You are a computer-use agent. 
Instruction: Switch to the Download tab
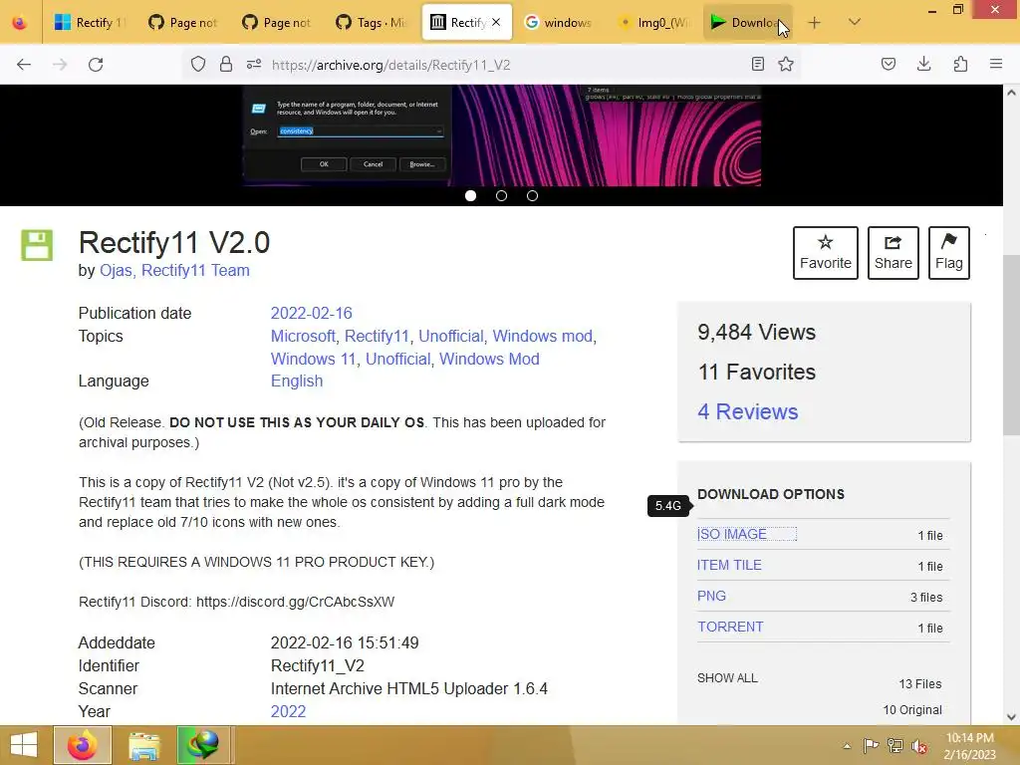pyautogui.click(x=747, y=23)
